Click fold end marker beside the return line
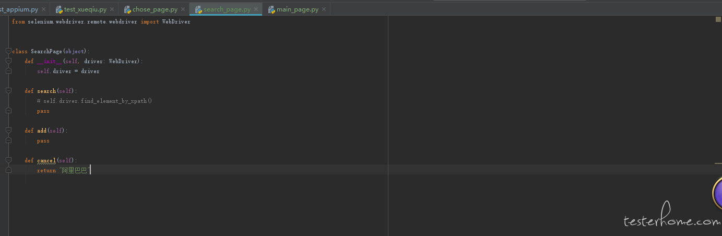Screen dimensions: 722x236 [8, 170]
